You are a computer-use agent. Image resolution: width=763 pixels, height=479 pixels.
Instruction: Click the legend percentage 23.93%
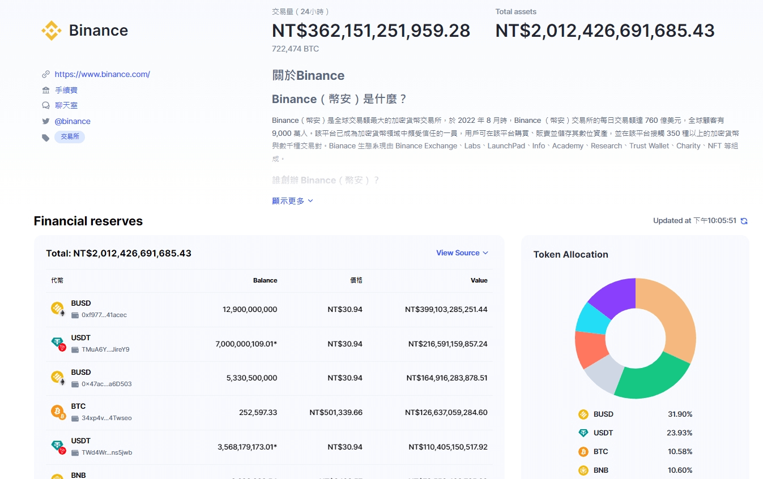coord(680,433)
